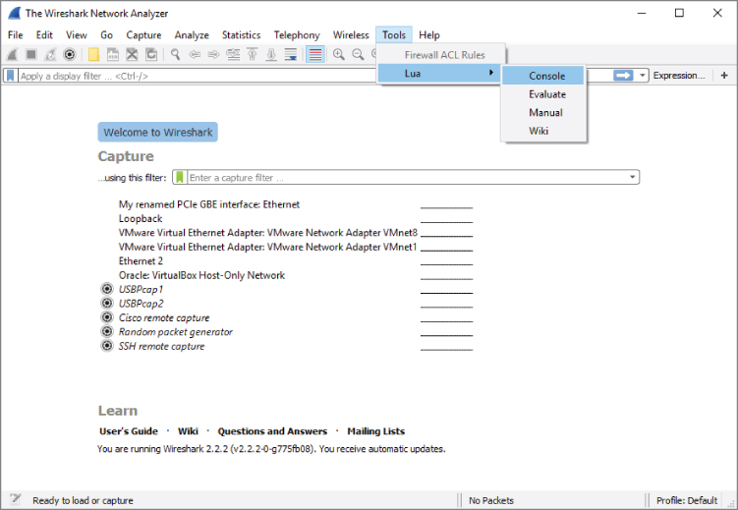Click in the display filter input field

(x=197, y=76)
